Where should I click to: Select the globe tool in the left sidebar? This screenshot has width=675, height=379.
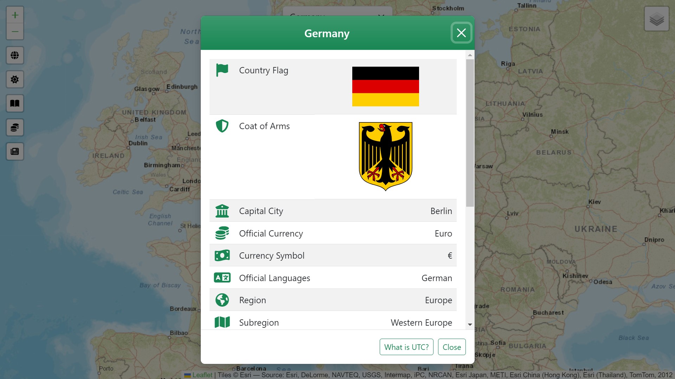[x=15, y=55]
